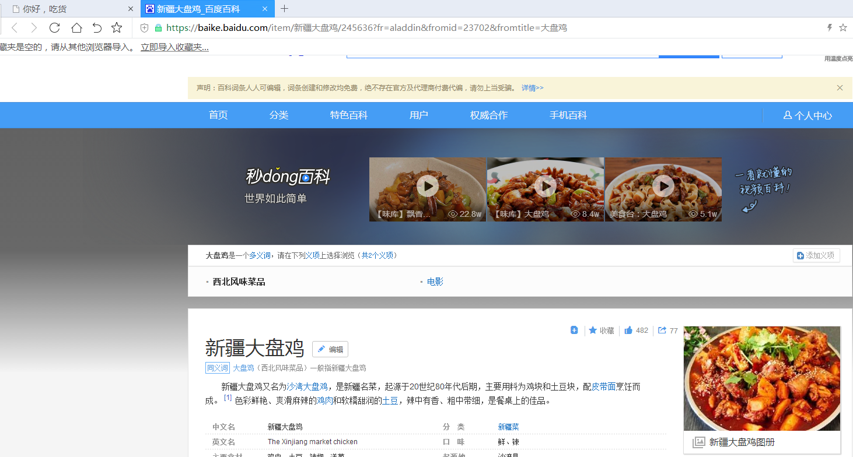The width and height of the screenshot is (853, 457).
Task: Select the 新疆大盘鸡_百度百科 tab
Action: 208,9
